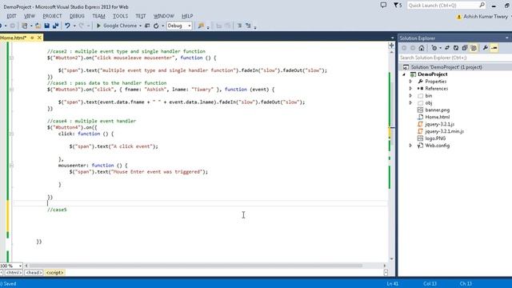Expand the Properties node
This screenshot has height=288, width=512.
[410, 82]
